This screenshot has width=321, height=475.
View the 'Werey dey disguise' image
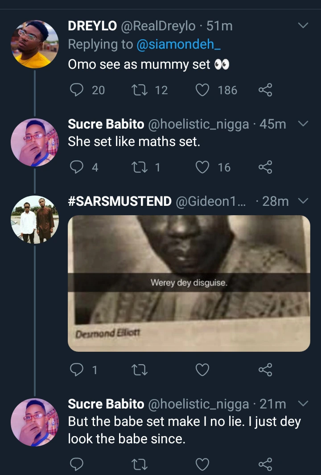coord(189,283)
